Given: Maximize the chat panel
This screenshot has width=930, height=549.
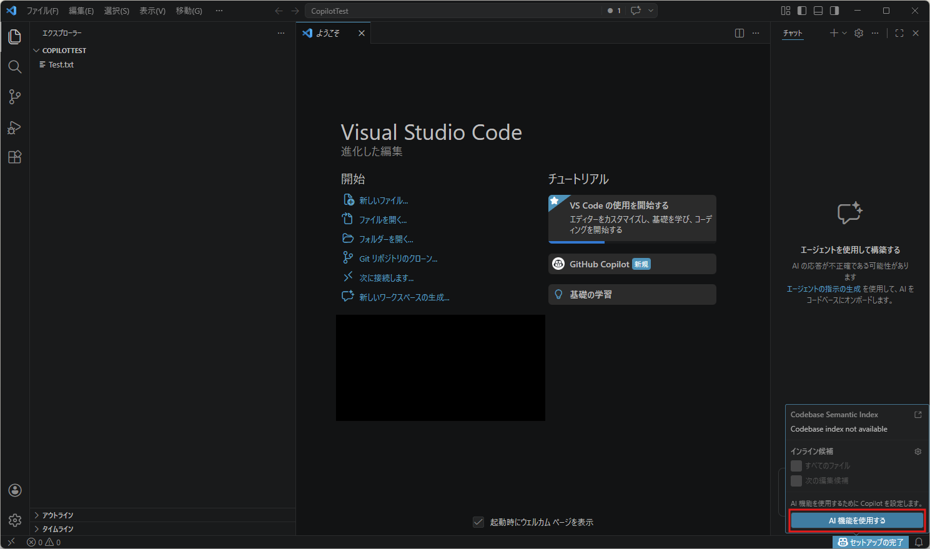Looking at the screenshot, I should tap(899, 33).
